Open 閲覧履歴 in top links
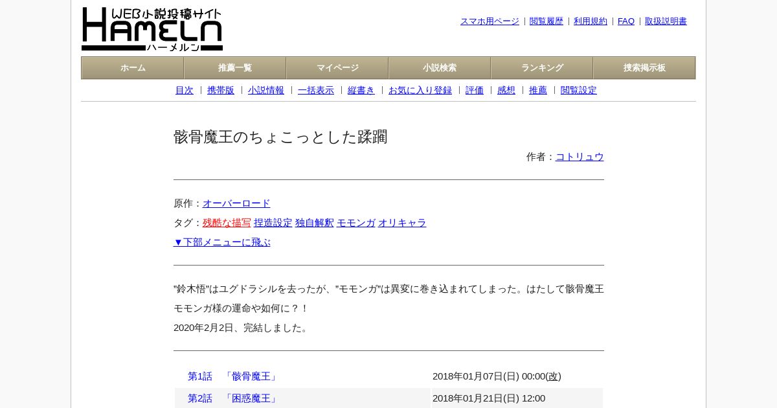 pos(546,21)
